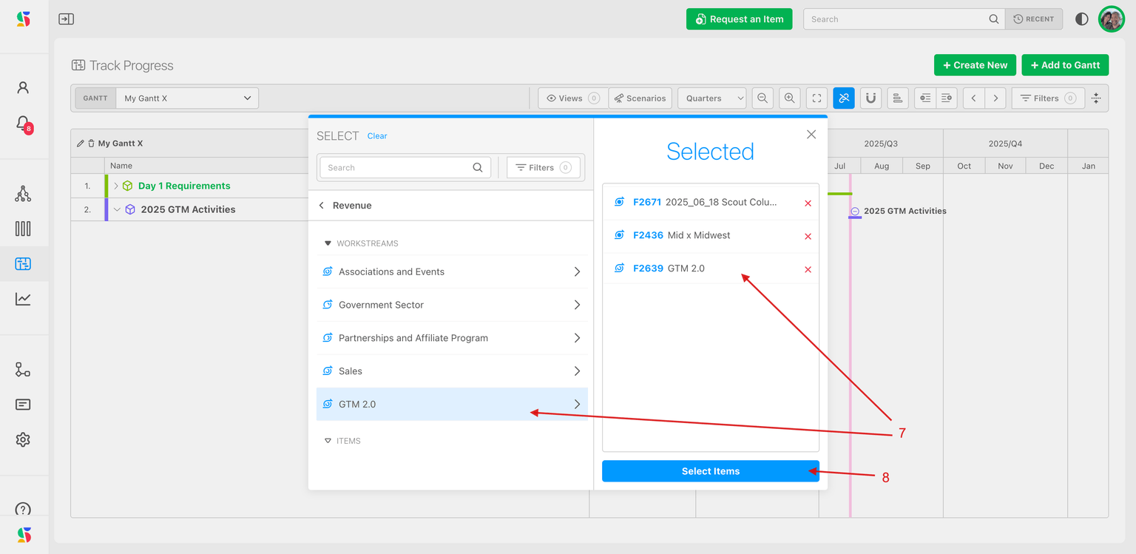Click the pencil icon to rename My Gantt X
The height and width of the screenshot is (554, 1136).
[81, 143]
